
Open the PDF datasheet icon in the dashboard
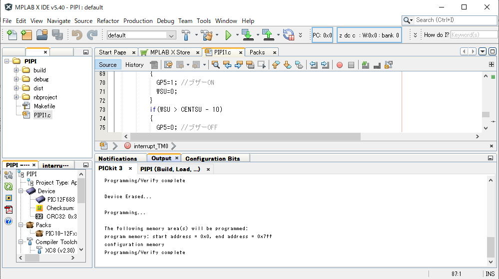pos(8,209)
